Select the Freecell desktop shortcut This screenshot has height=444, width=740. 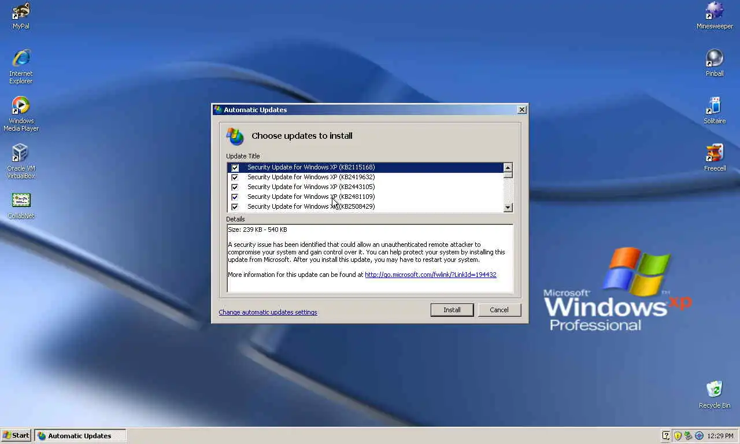pyautogui.click(x=715, y=158)
